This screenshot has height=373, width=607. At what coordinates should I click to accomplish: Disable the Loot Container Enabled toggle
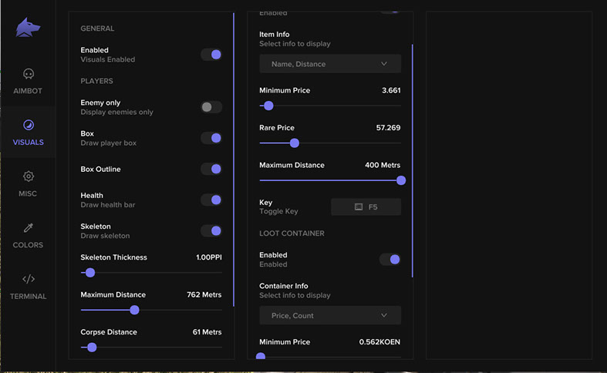click(389, 260)
